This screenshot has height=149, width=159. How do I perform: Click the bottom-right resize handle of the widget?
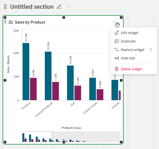pos(121,142)
